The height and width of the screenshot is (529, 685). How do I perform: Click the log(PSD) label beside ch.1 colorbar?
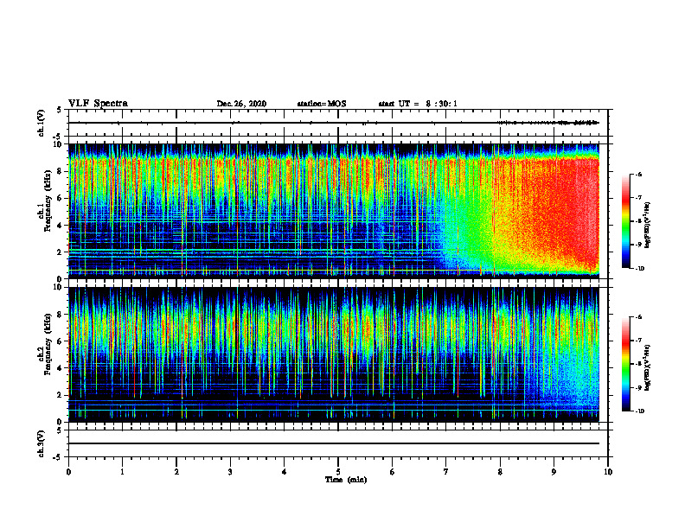648,226
